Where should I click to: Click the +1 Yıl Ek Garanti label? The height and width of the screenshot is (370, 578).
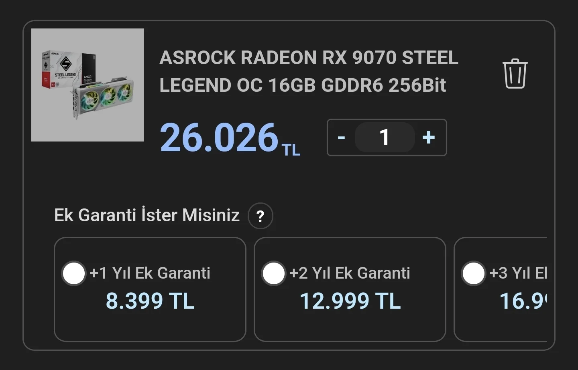150,273
